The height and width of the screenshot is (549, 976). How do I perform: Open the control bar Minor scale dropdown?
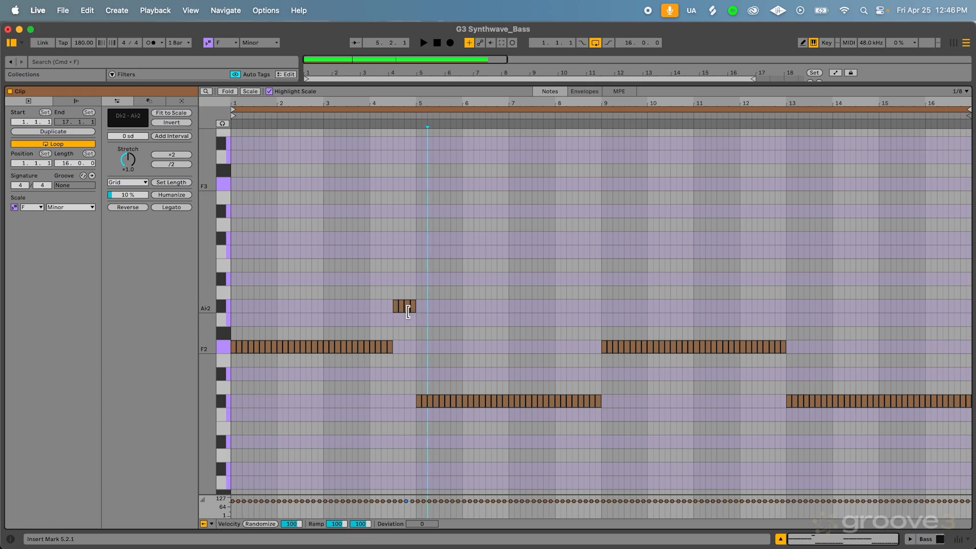[260, 43]
